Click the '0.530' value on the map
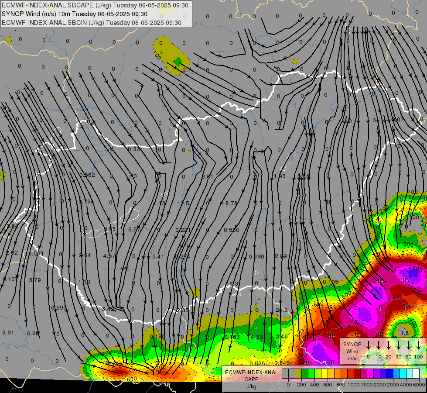This screenshot has width=427, height=393. 232,230
